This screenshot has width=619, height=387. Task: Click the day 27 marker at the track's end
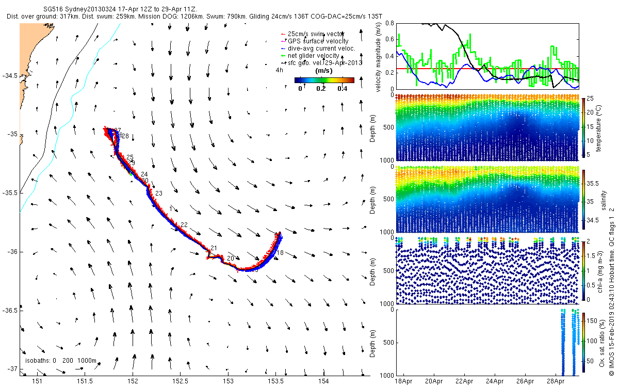tap(118, 131)
